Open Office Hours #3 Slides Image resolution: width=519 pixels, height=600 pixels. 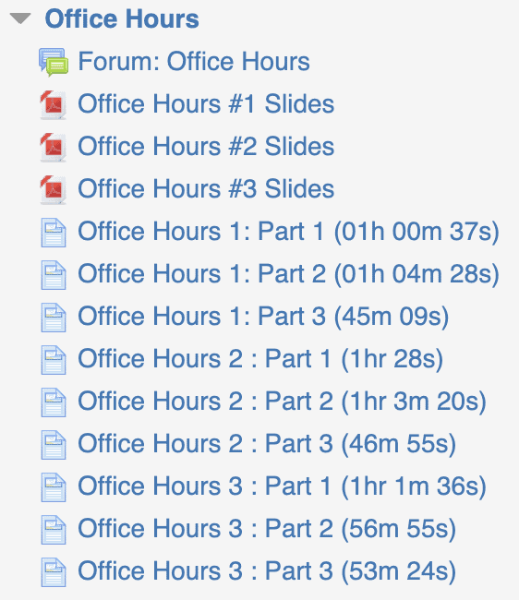pyautogui.click(x=206, y=188)
